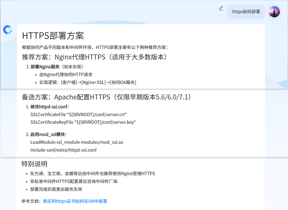Screen dimensions: 288x210
Task: Click the 实现逻辑 flow description line
Action: pos(88,82)
